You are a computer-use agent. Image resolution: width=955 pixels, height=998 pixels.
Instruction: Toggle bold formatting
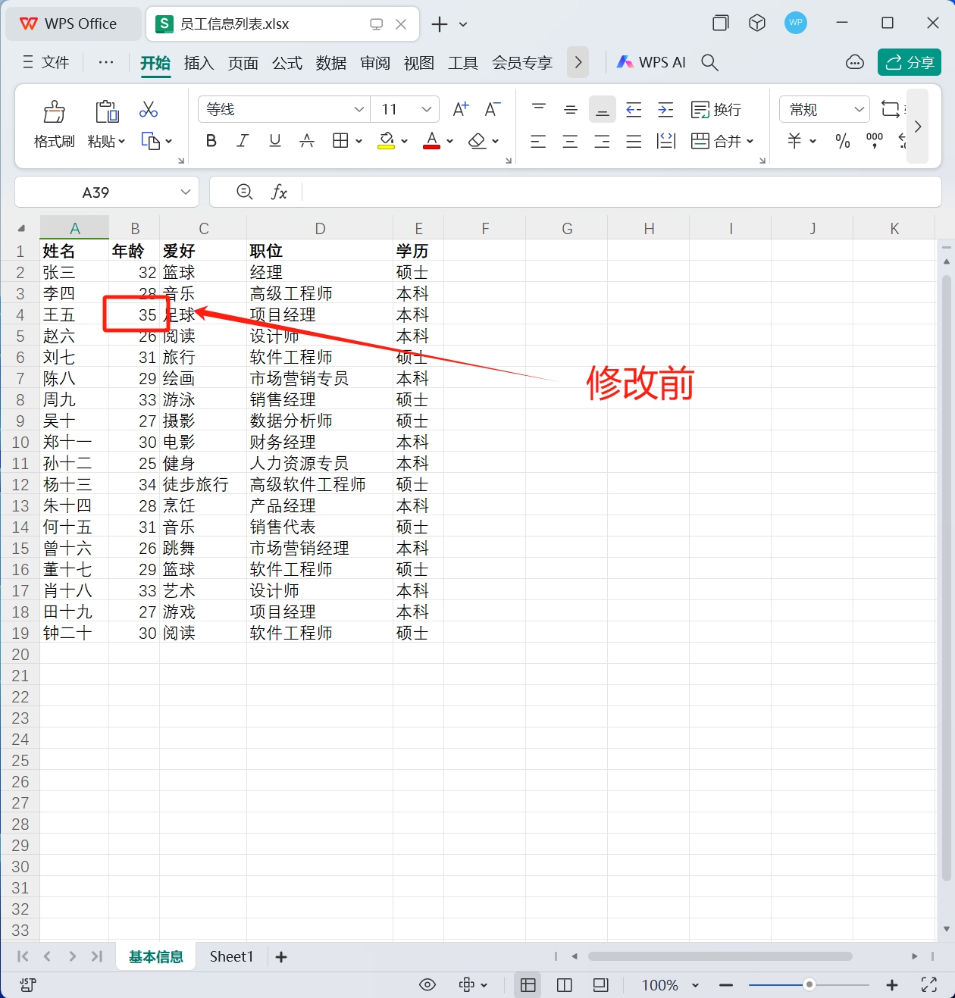(211, 141)
